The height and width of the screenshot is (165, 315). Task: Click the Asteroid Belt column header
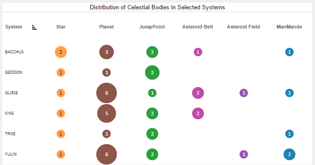[x=197, y=27]
